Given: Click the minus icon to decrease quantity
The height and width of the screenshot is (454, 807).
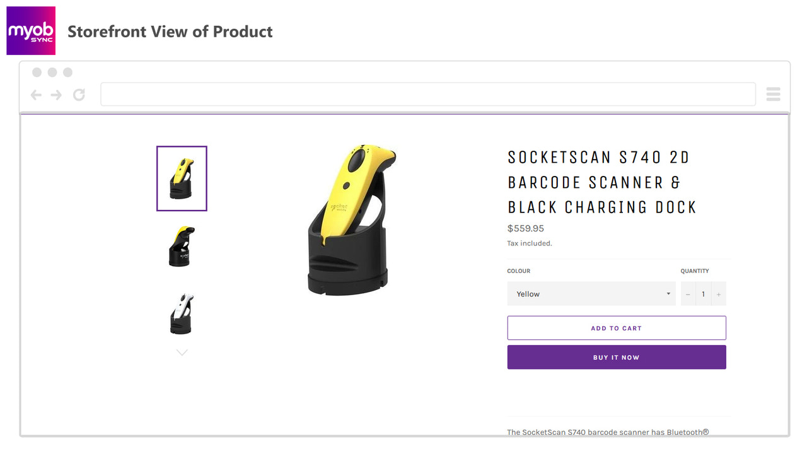Looking at the screenshot, I should tap(687, 294).
